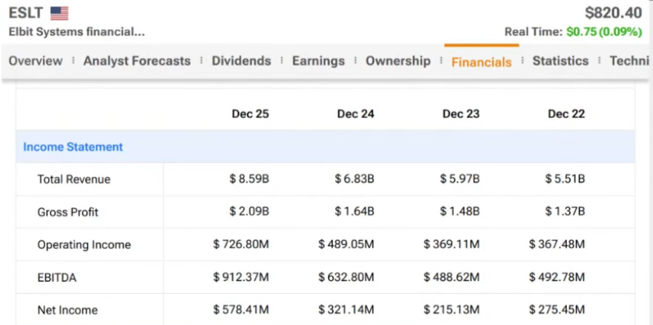The height and width of the screenshot is (325, 653).
Task: Select the $5.51B total revenue value
Action: click(565, 179)
